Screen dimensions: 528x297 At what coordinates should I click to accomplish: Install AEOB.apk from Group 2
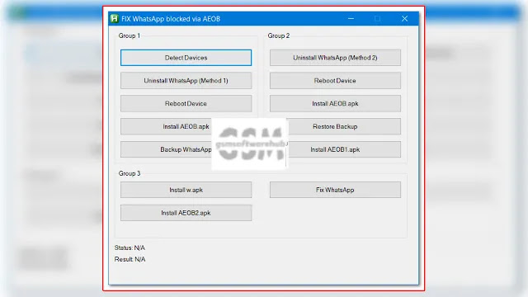click(335, 103)
